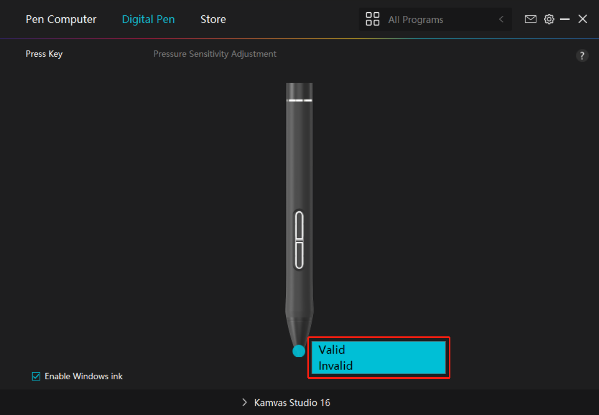Select the upper side button on pen
599x415 pixels.
click(x=299, y=225)
